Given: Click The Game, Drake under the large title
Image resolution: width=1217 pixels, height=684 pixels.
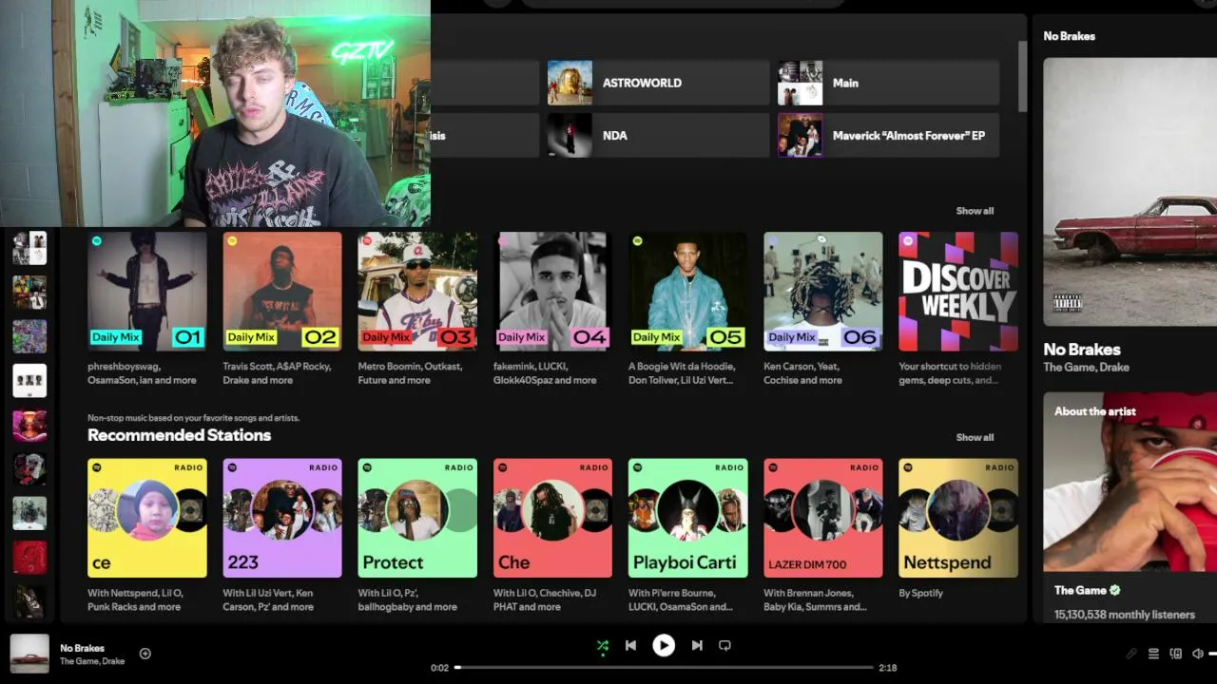Looking at the screenshot, I should click(x=1086, y=367).
